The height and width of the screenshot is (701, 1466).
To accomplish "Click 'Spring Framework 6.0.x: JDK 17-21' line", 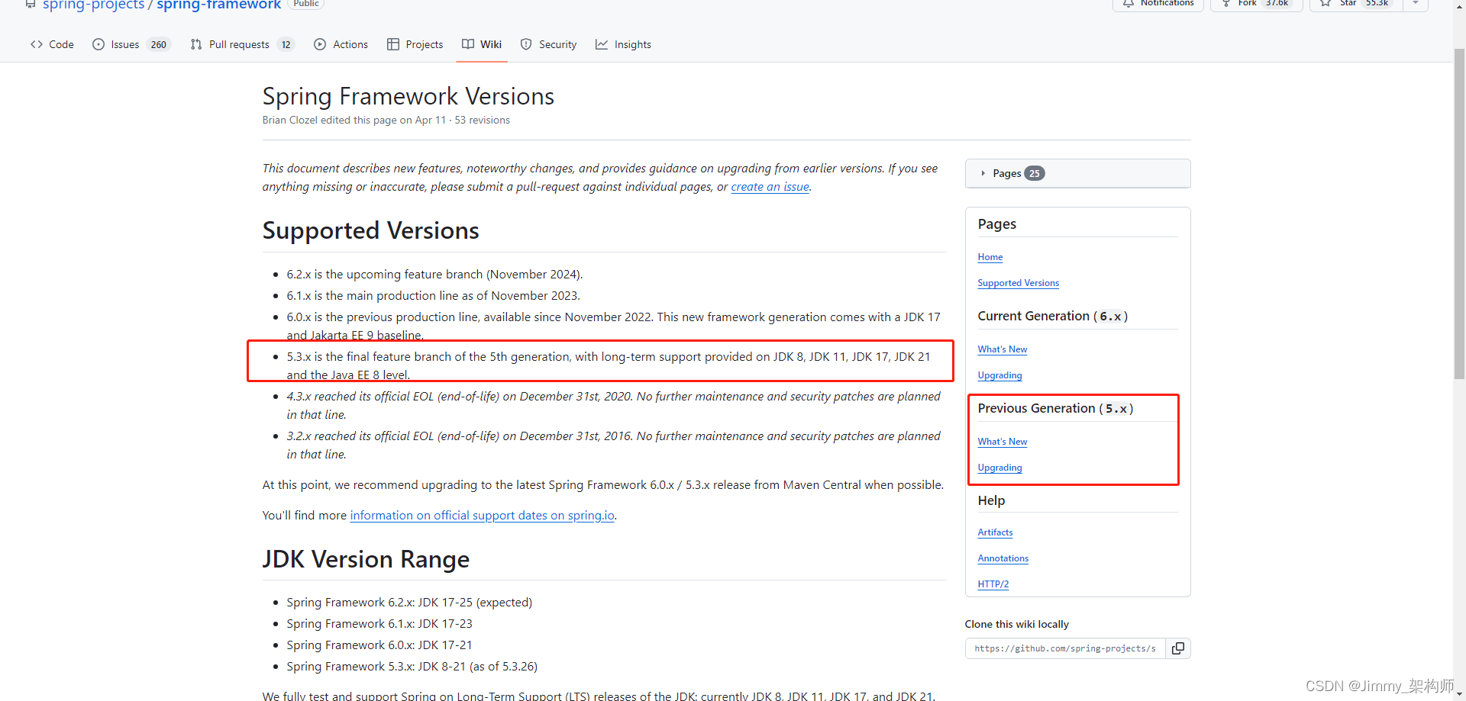I will click(x=379, y=645).
